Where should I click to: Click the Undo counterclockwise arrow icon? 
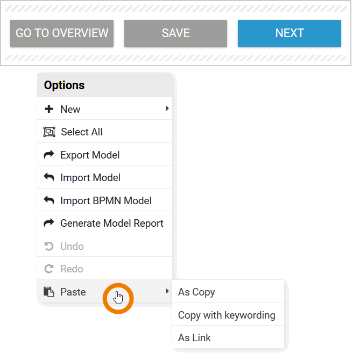[49, 246]
